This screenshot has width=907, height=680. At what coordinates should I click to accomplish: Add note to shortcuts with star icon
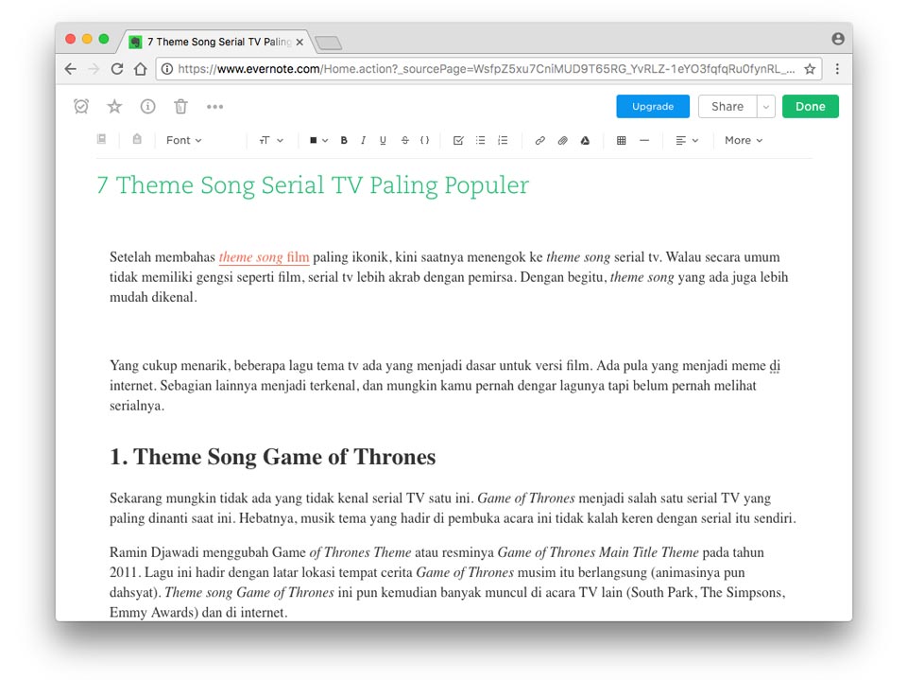(x=114, y=107)
